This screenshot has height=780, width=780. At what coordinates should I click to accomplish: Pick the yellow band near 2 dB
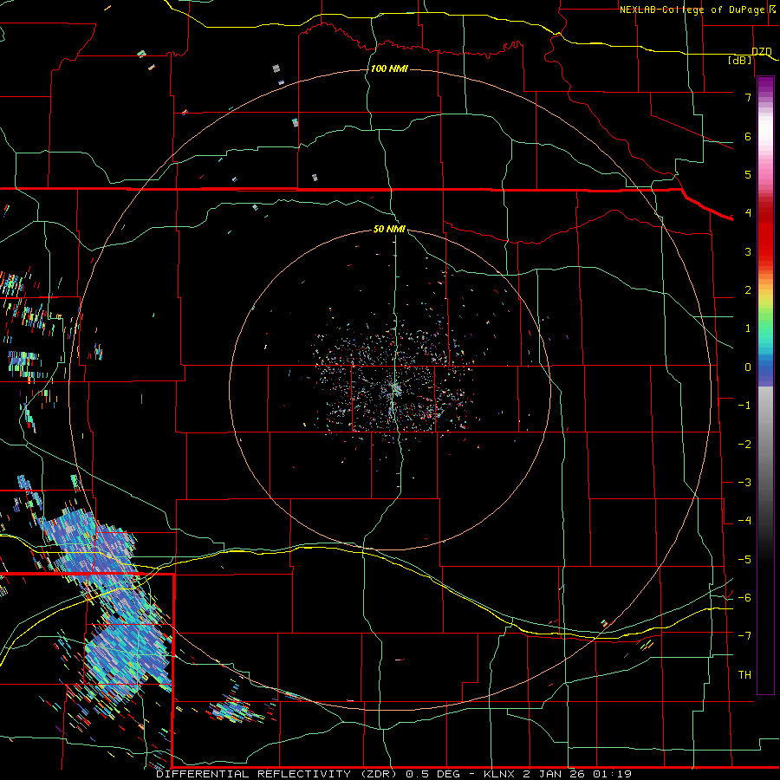click(765, 296)
